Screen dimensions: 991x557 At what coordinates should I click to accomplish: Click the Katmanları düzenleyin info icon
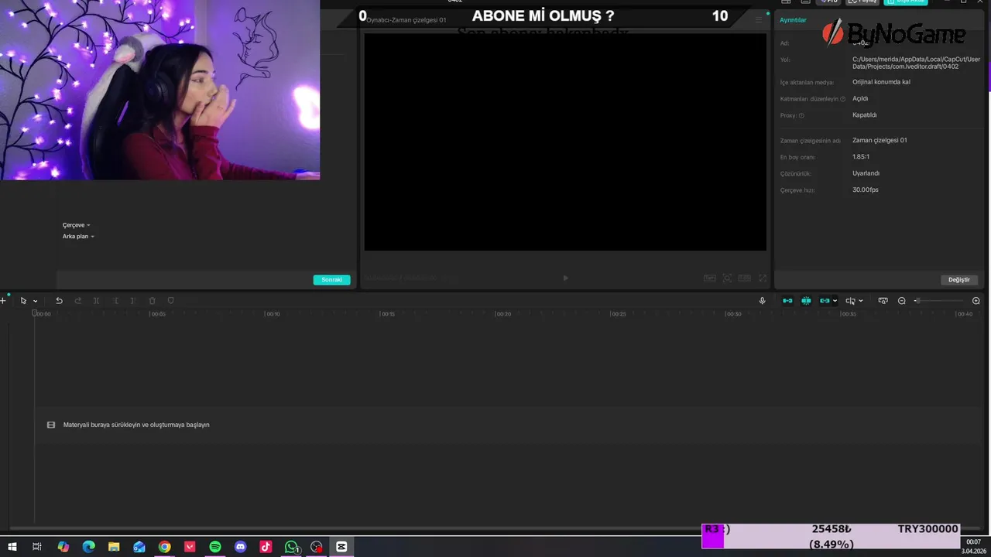pyautogui.click(x=843, y=99)
